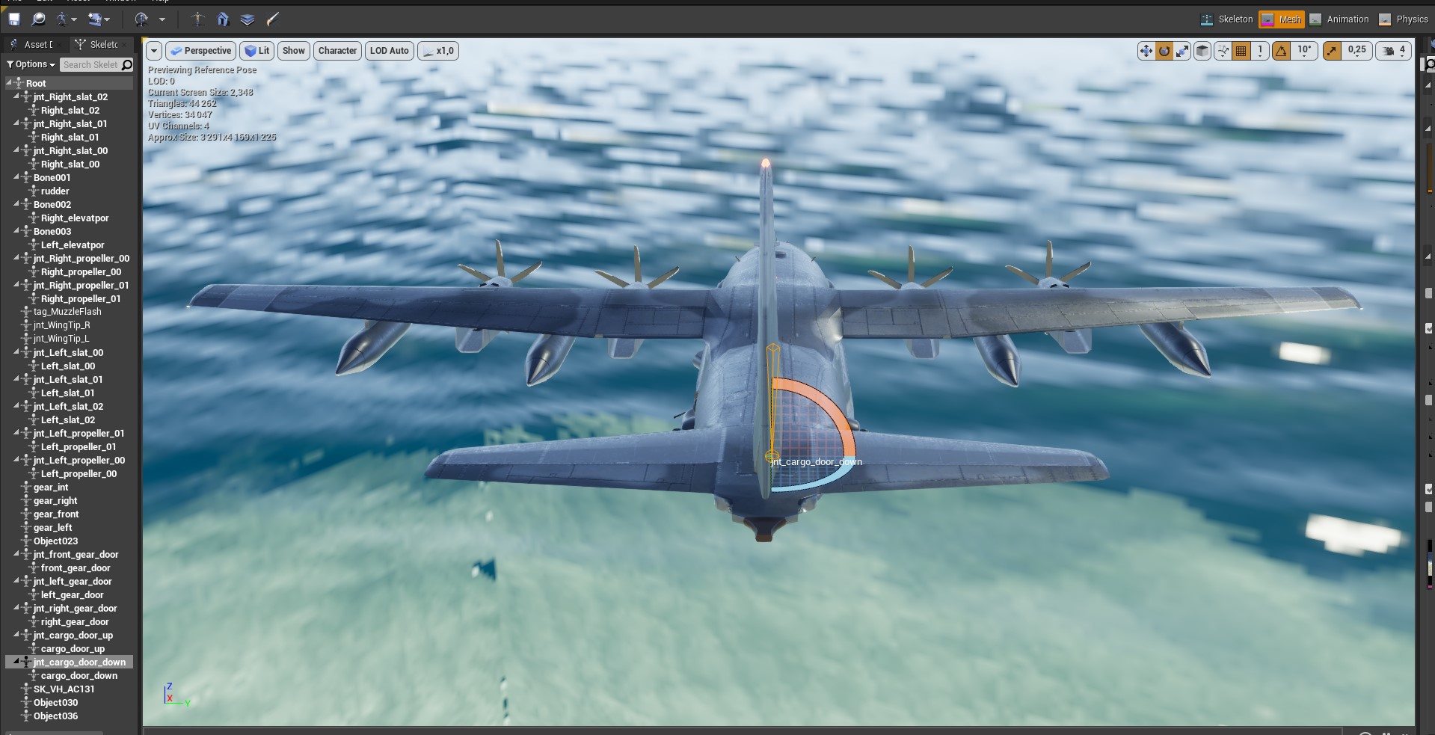Screen dimensions: 1435x735
Task: Click the preview mesh icon in the toolbar
Action: click(94, 19)
